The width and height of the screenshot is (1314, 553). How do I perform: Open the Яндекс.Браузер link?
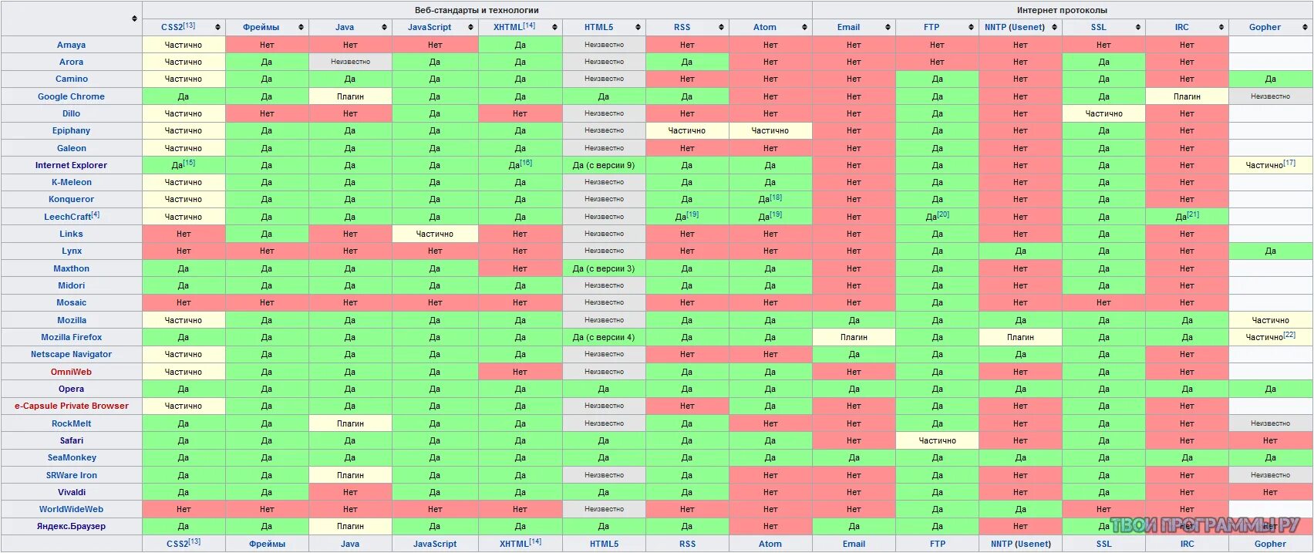pos(71,526)
